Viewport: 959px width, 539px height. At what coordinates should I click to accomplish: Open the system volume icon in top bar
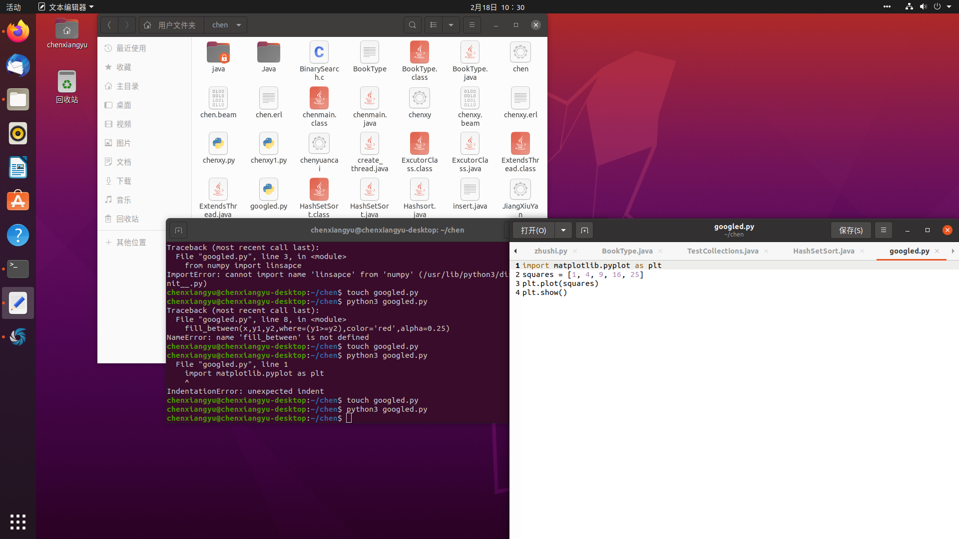923,6
